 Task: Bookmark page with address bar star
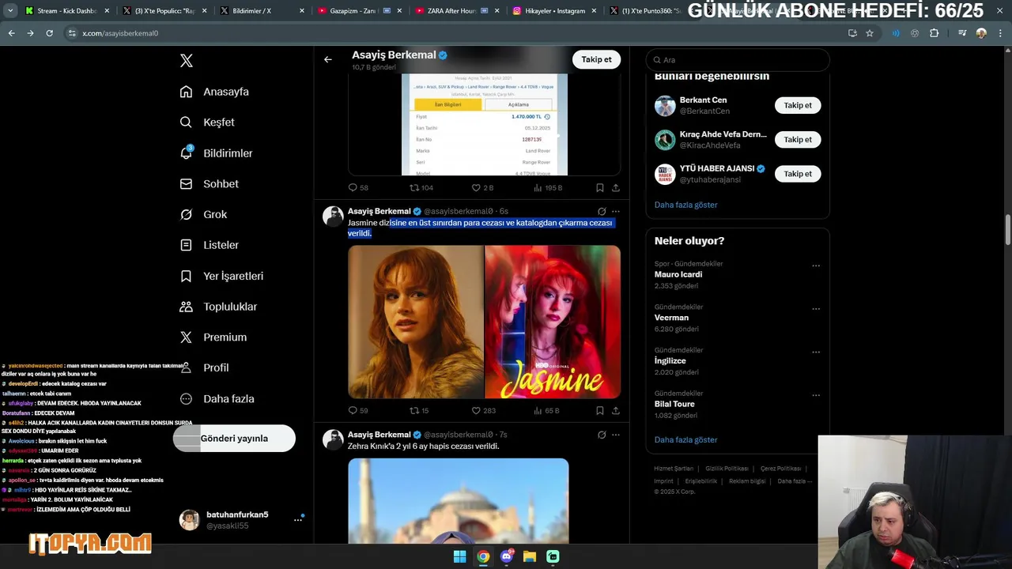[870, 33]
